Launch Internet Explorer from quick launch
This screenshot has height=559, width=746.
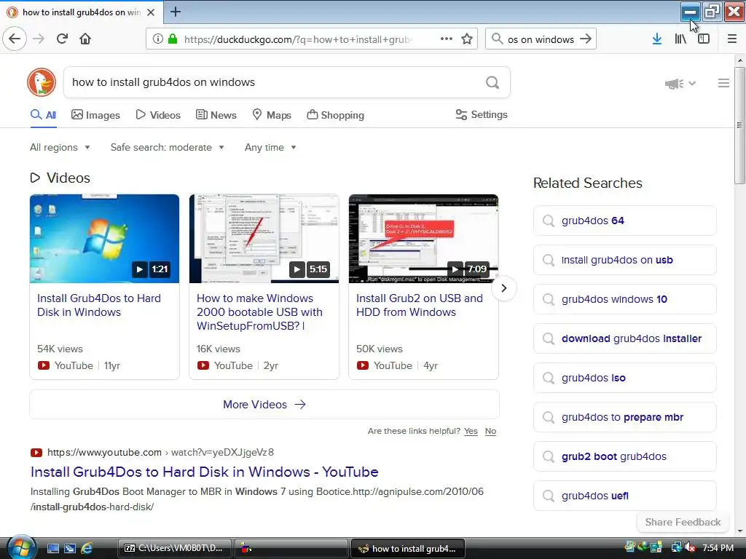[87, 548]
